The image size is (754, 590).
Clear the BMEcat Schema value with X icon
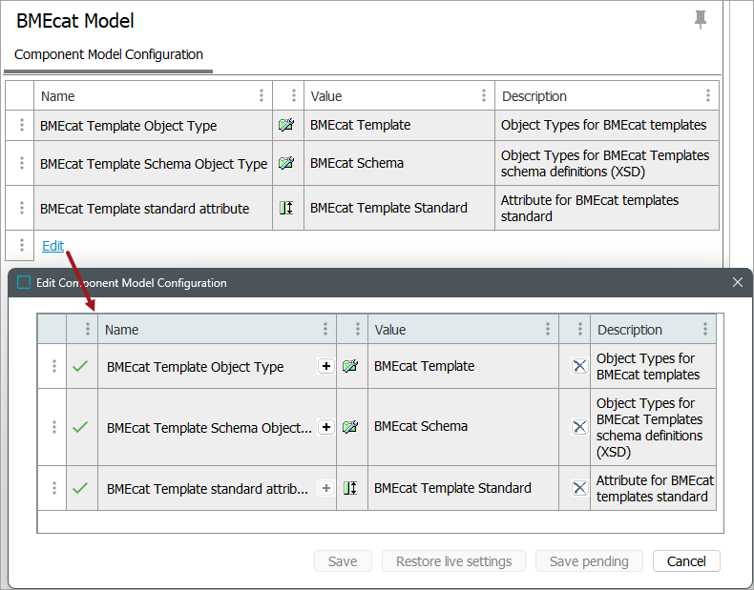579,427
